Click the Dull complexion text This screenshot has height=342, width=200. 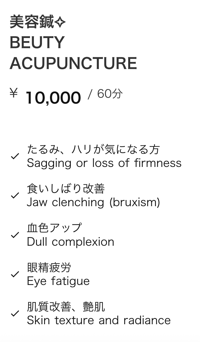click(71, 242)
